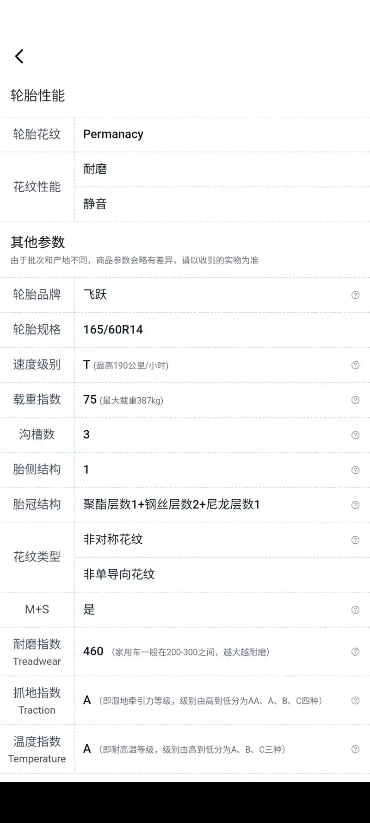Open help icon for load index 75
The width and height of the screenshot is (370, 823).
(x=355, y=400)
